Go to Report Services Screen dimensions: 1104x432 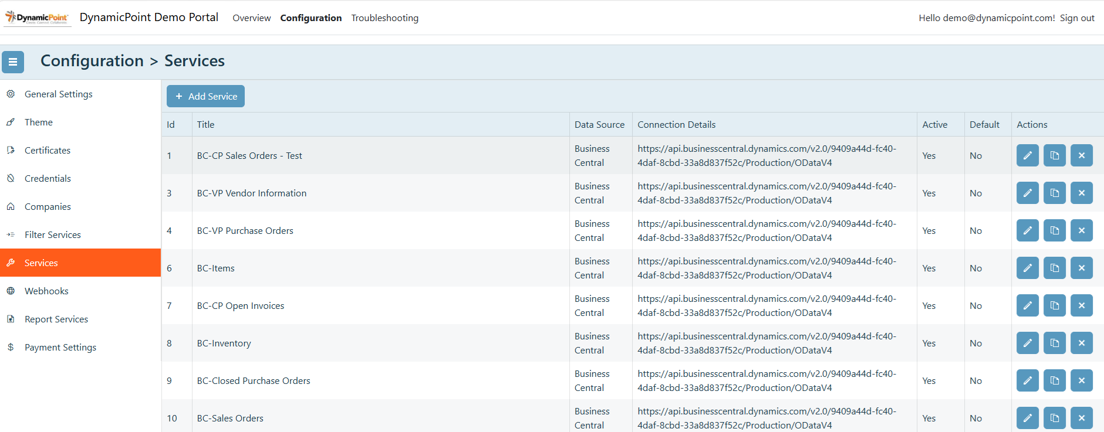click(80, 319)
